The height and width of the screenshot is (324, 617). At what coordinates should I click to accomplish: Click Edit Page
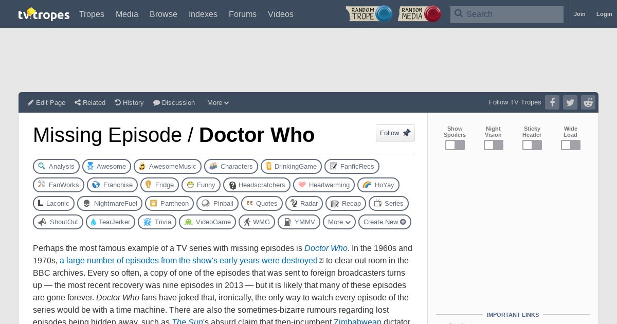pyautogui.click(x=47, y=103)
